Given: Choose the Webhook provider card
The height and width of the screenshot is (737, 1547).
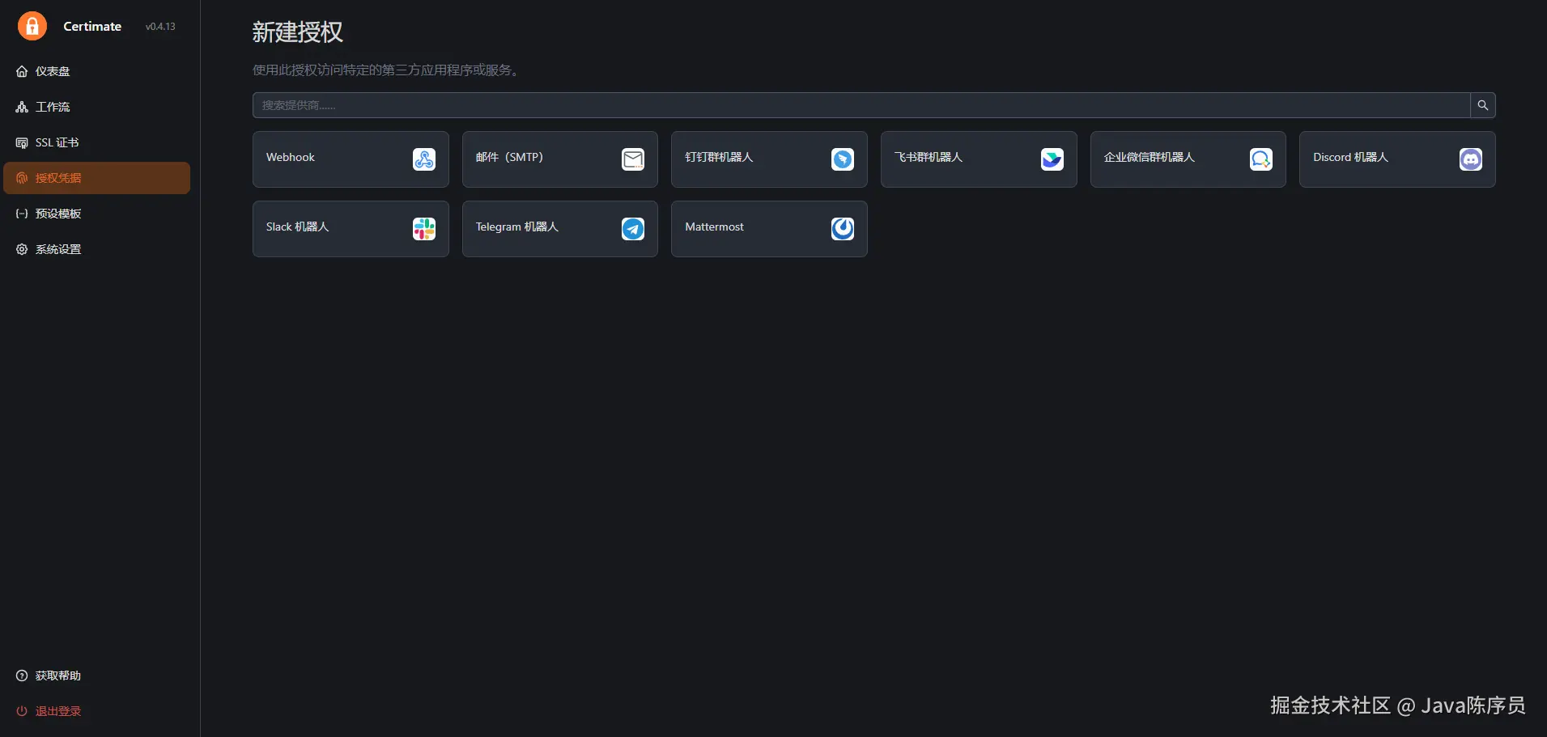Looking at the screenshot, I should pos(351,159).
